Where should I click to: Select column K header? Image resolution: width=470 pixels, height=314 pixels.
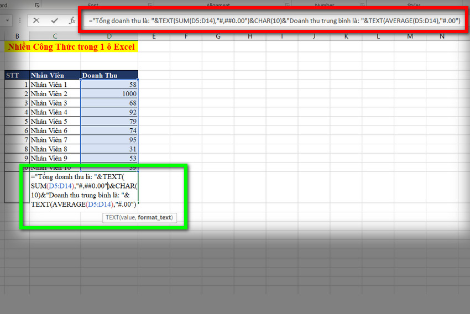click(x=346, y=36)
